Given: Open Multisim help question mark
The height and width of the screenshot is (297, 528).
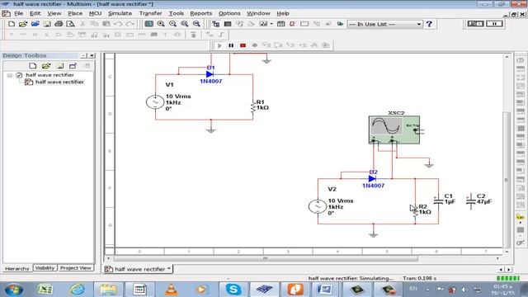Looking at the screenshot, I should pos(429,24).
